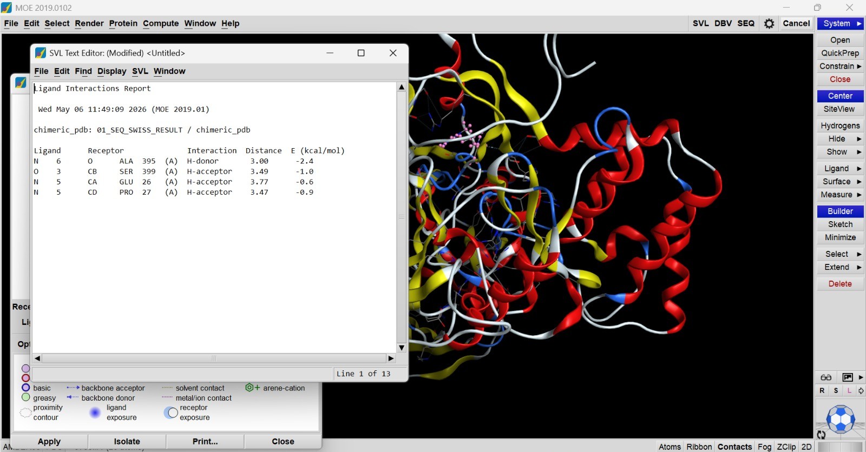Screen dimensions: 866x452
Task: Click Print... in Ligand Interactions window
Action: pos(205,441)
